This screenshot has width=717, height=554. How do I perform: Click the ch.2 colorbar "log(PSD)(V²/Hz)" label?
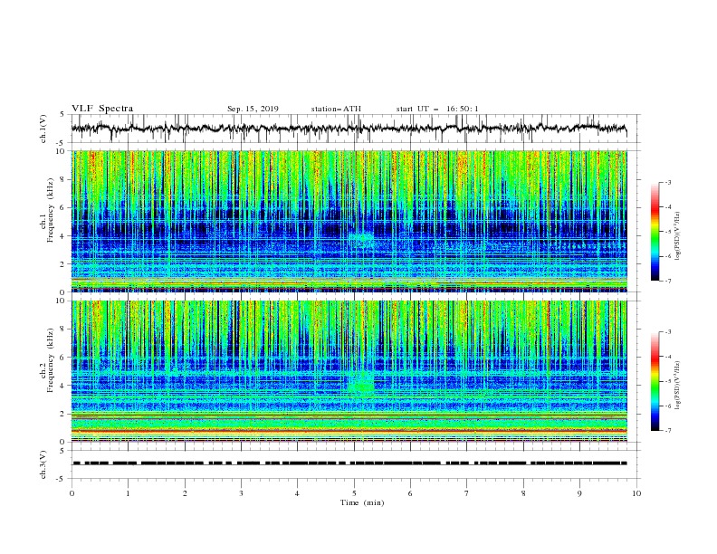coord(677,385)
